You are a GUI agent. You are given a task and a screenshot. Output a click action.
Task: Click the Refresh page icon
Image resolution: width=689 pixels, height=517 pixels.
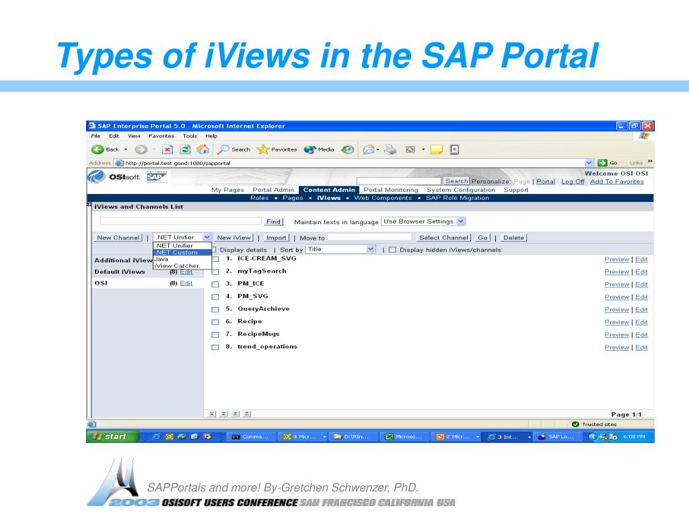[186, 149]
